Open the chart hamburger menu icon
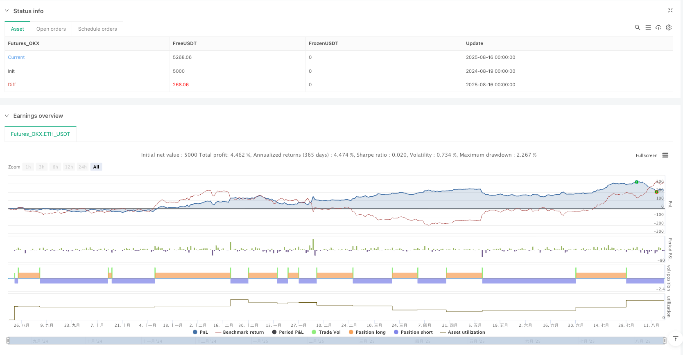Screen dimensions: 683x355 [x=665, y=155]
